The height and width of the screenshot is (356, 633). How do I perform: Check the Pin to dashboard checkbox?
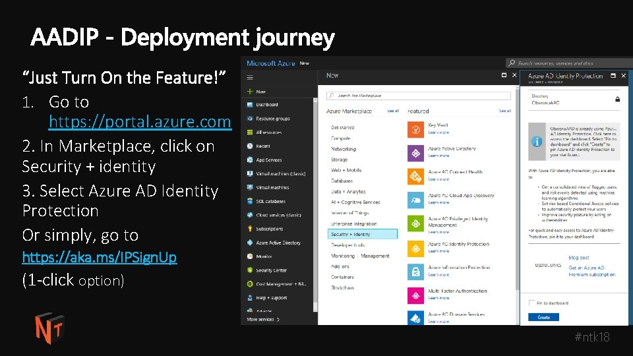pyautogui.click(x=531, y=303)
